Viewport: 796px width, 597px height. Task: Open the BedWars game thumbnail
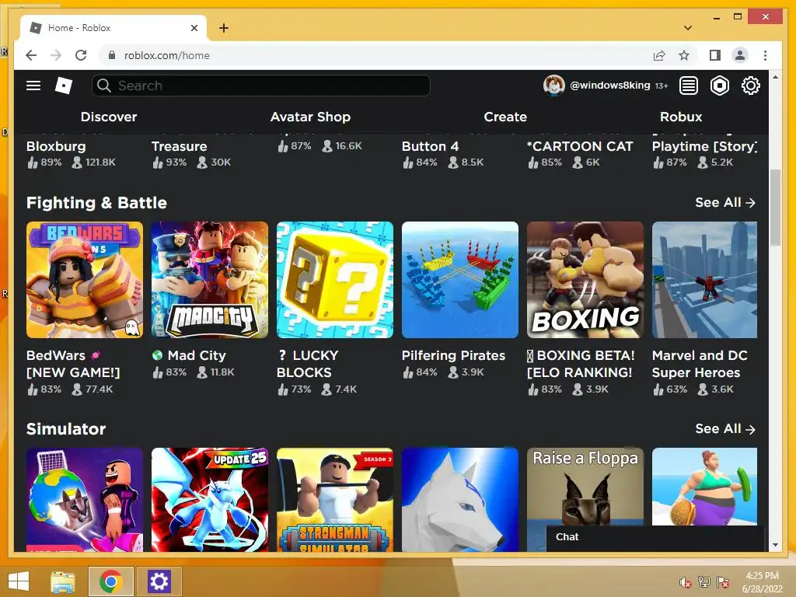tap(85, 280)
